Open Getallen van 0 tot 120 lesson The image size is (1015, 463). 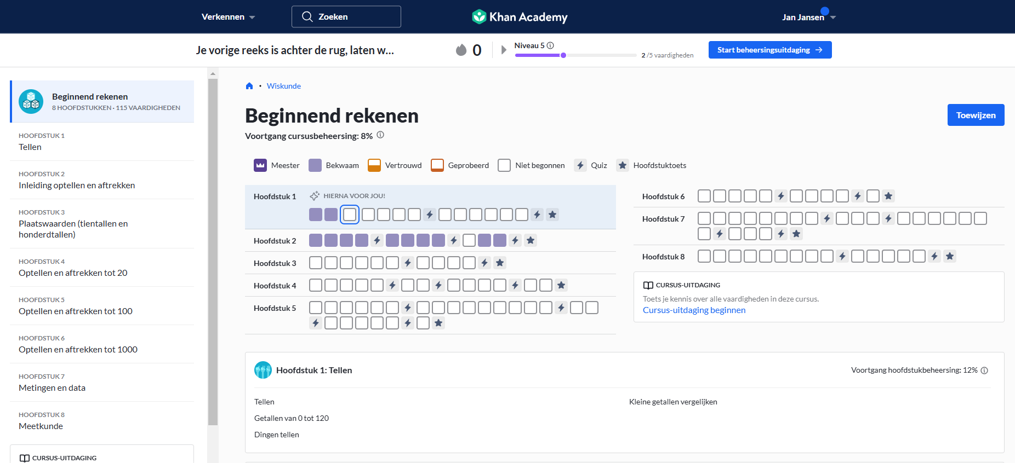(292, 418)
